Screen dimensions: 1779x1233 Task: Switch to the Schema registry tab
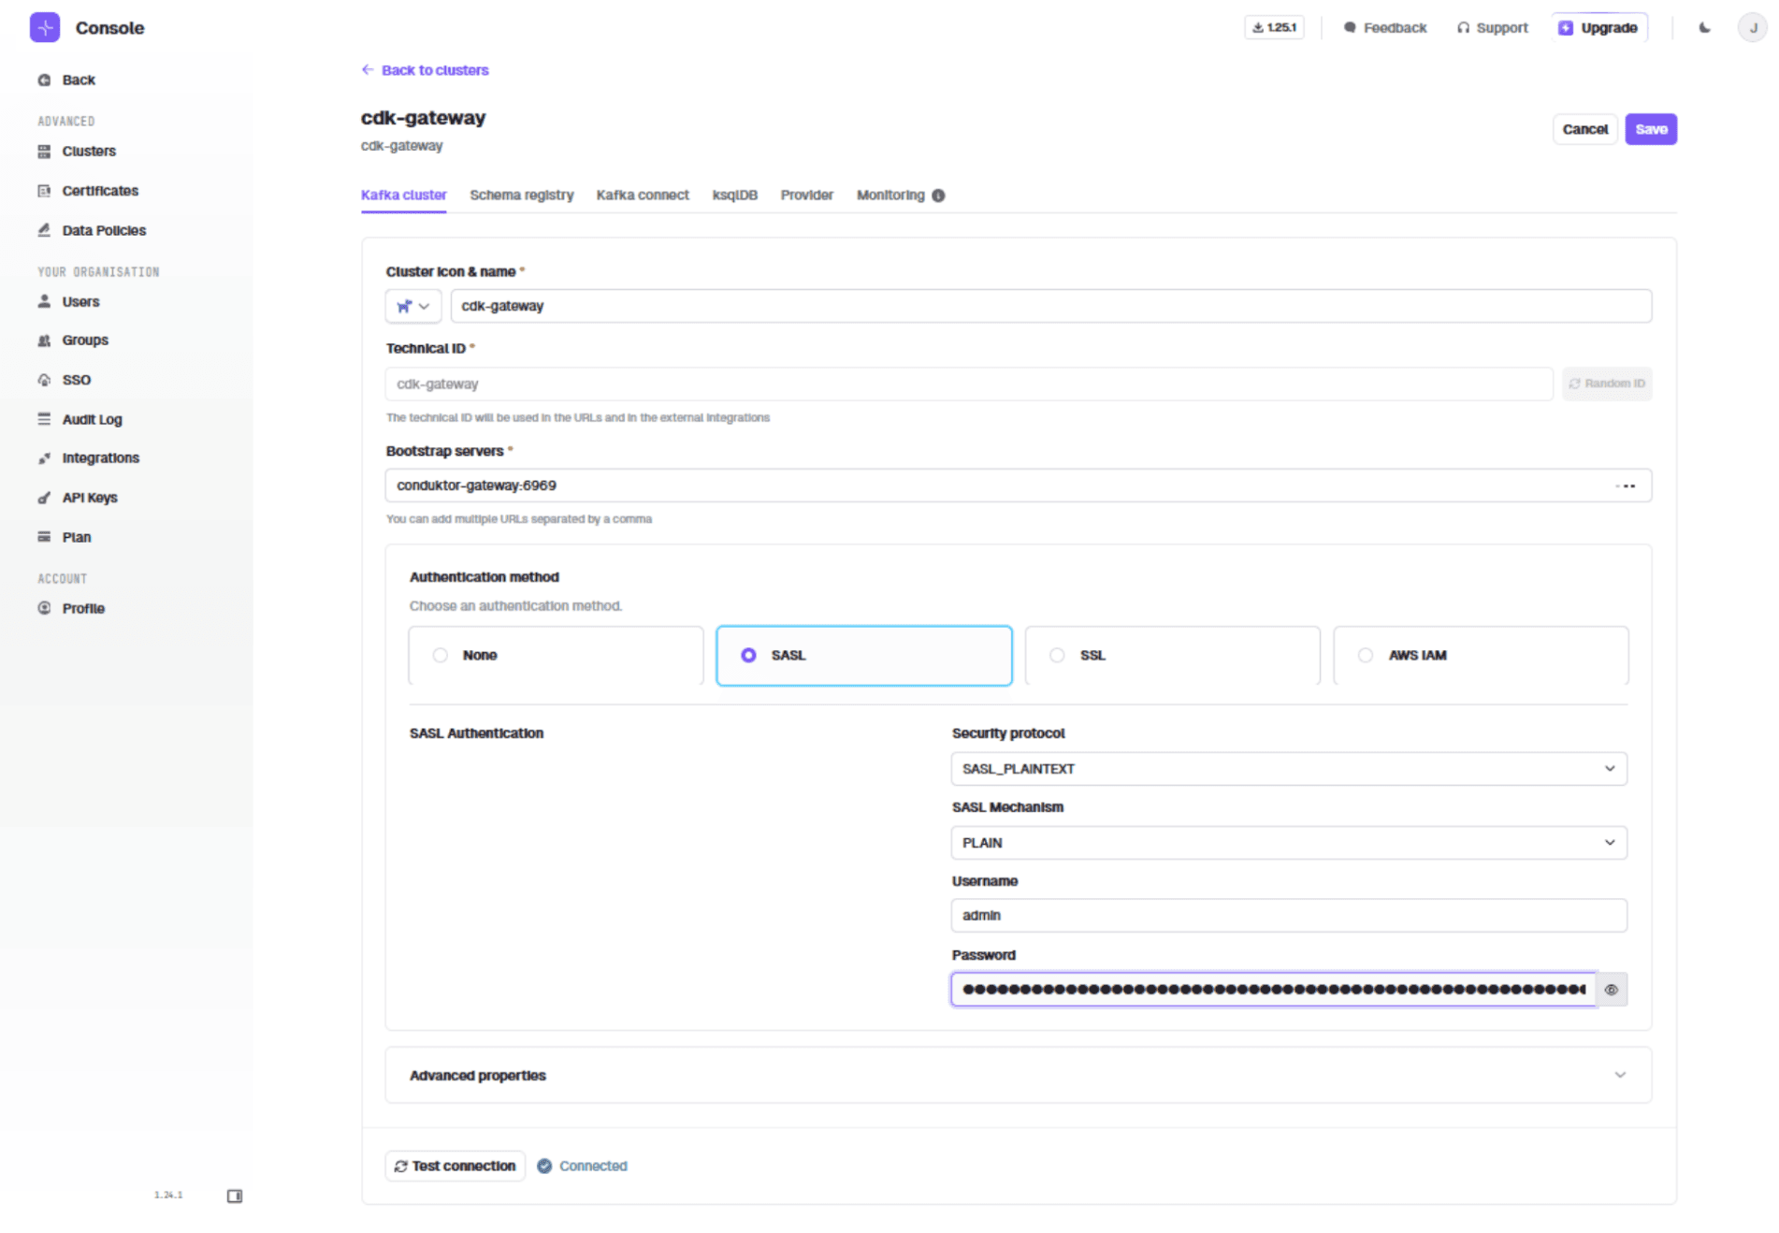click(x=521, y=196)
